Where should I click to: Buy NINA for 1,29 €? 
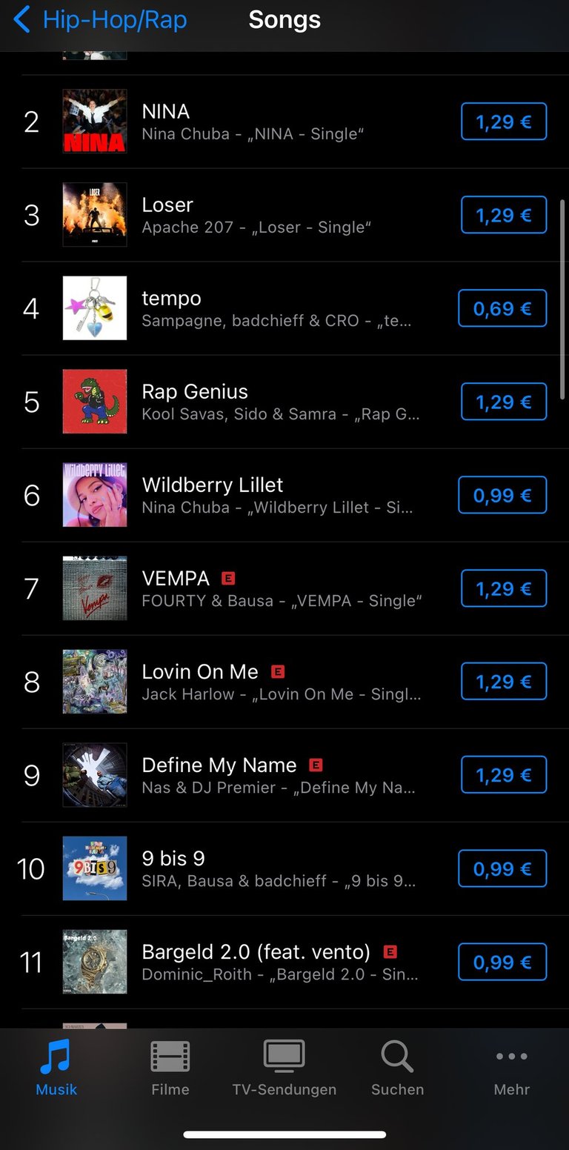point(504,122)
